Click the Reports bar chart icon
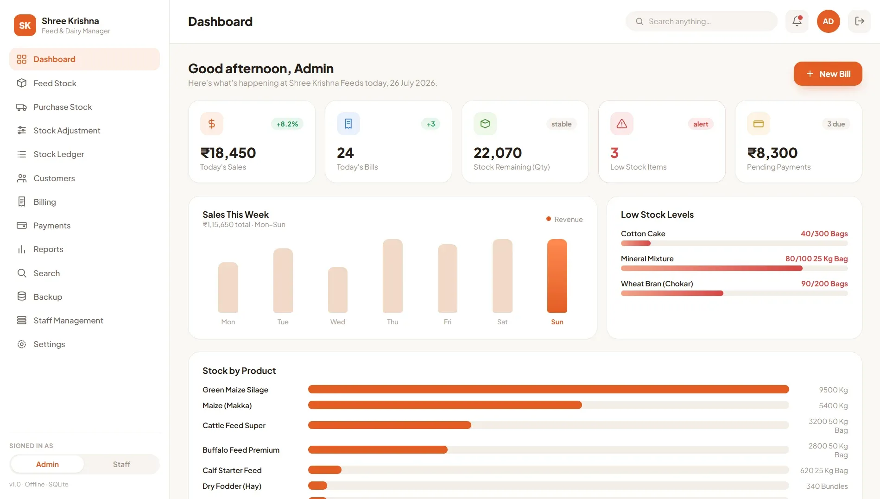The image size is (880, 499). tap(22, 249)
